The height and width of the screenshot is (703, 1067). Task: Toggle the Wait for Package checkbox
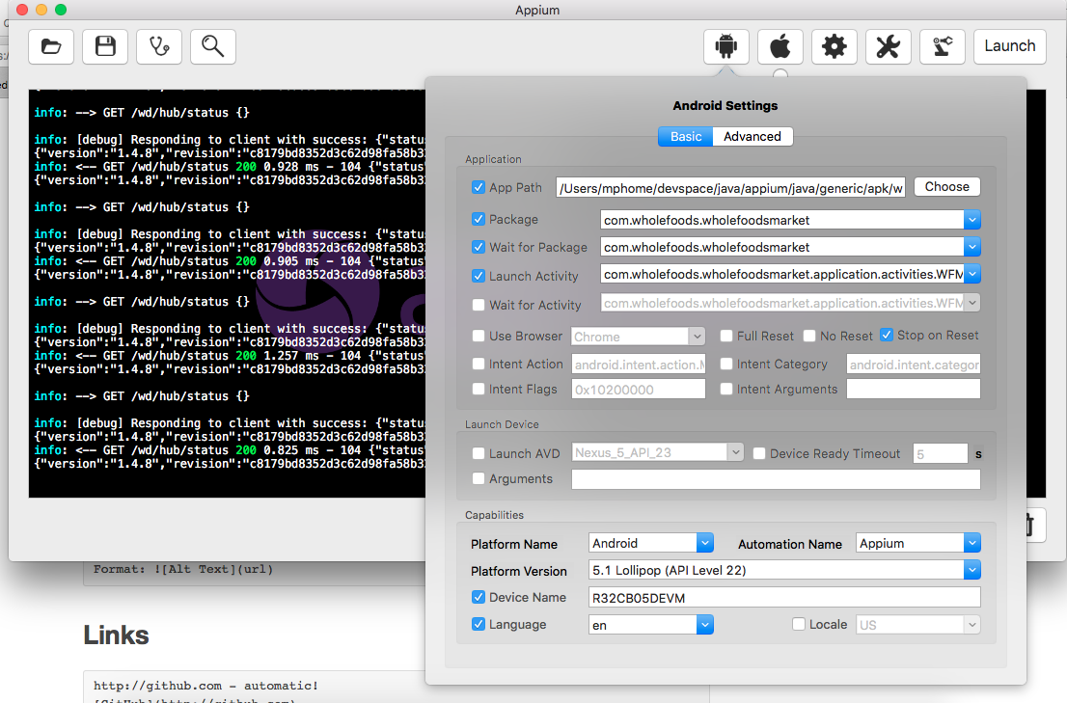pyautogui.click(x=479, y=247)
